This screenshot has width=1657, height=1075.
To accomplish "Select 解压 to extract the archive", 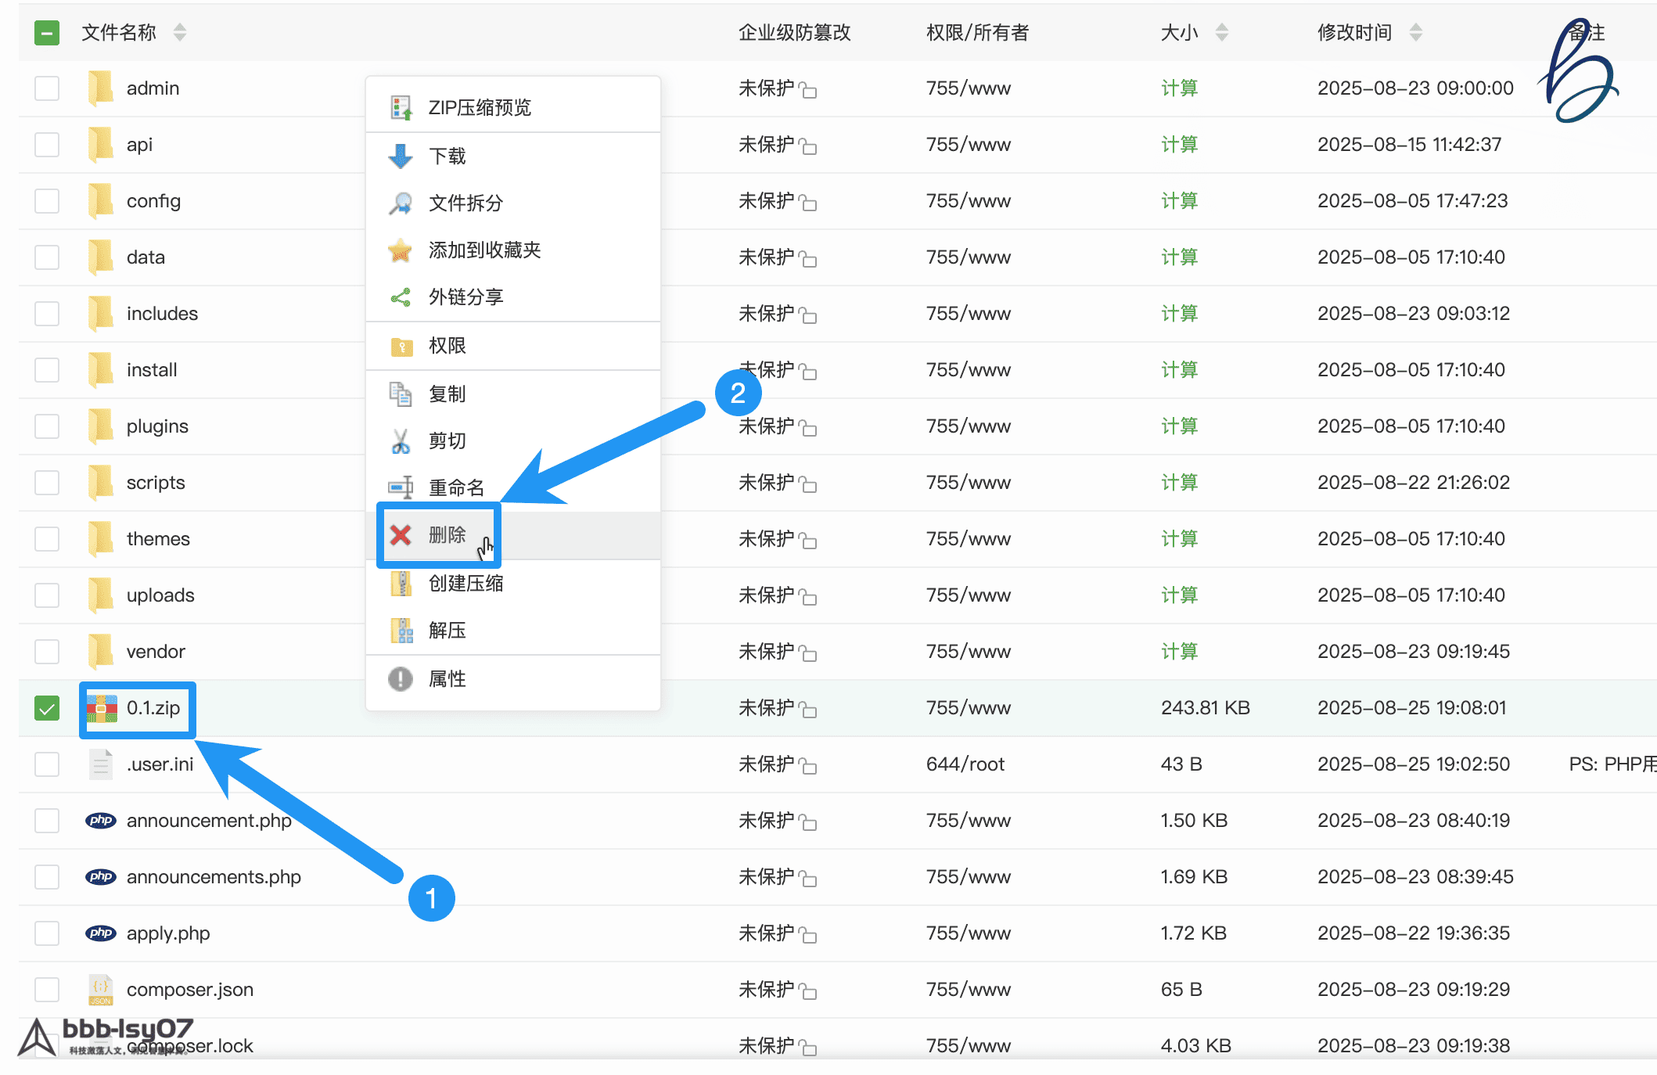I will point(447,631).
